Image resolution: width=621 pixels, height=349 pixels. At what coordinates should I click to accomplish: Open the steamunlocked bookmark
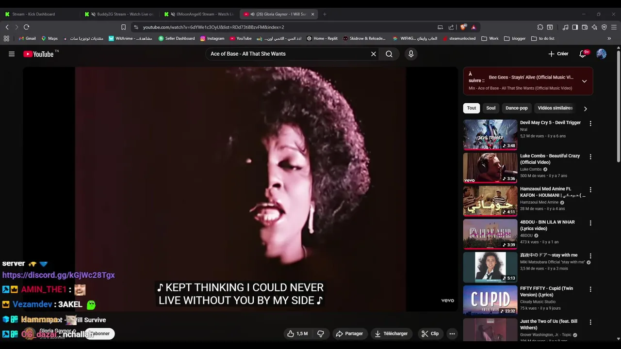pos(459,38)
